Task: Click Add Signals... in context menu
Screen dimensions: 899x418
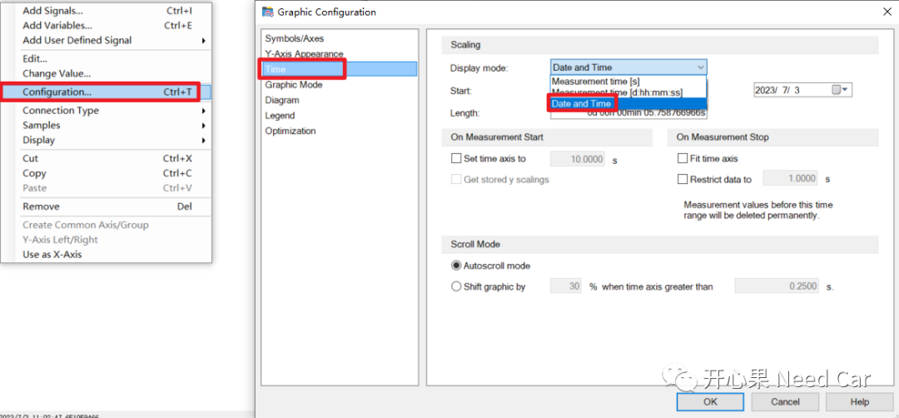Action: click(x=52, y=11)
